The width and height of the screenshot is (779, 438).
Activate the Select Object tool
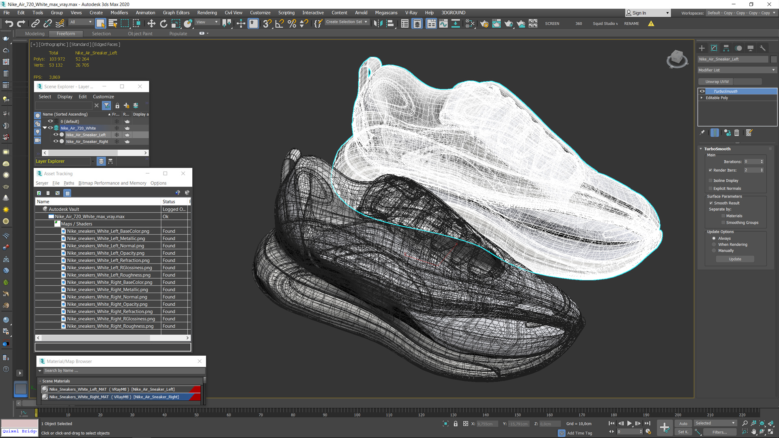click(101, 24)
